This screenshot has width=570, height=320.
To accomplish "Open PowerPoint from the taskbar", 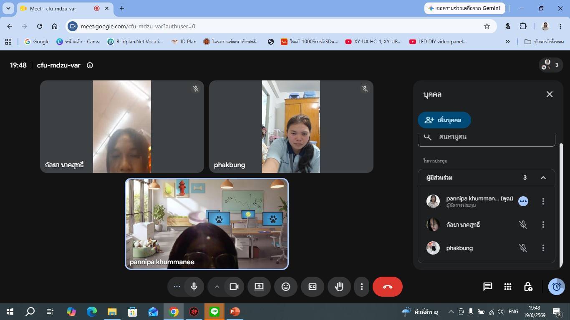I will click(235, 312).
